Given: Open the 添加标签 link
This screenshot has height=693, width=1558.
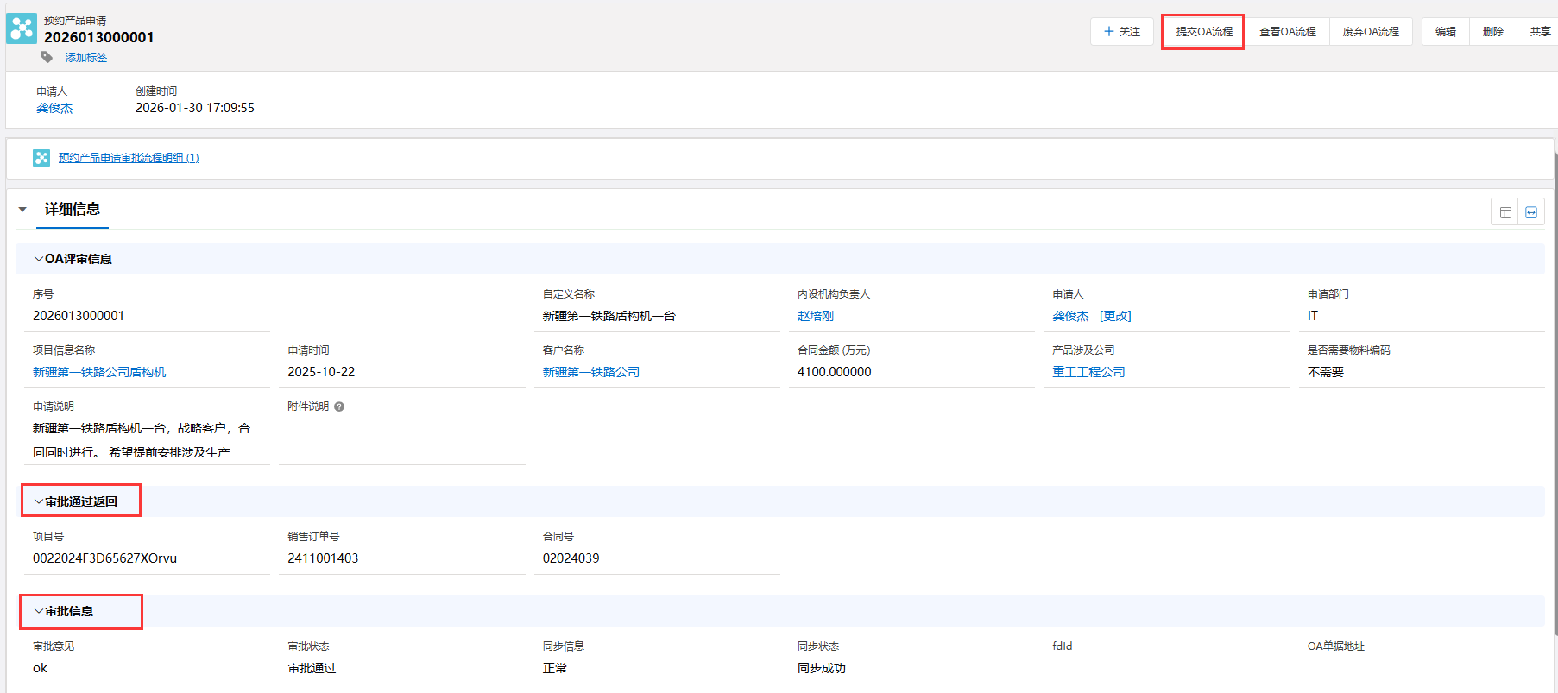Looking at the screenshot, I should [x=86, y=58].
